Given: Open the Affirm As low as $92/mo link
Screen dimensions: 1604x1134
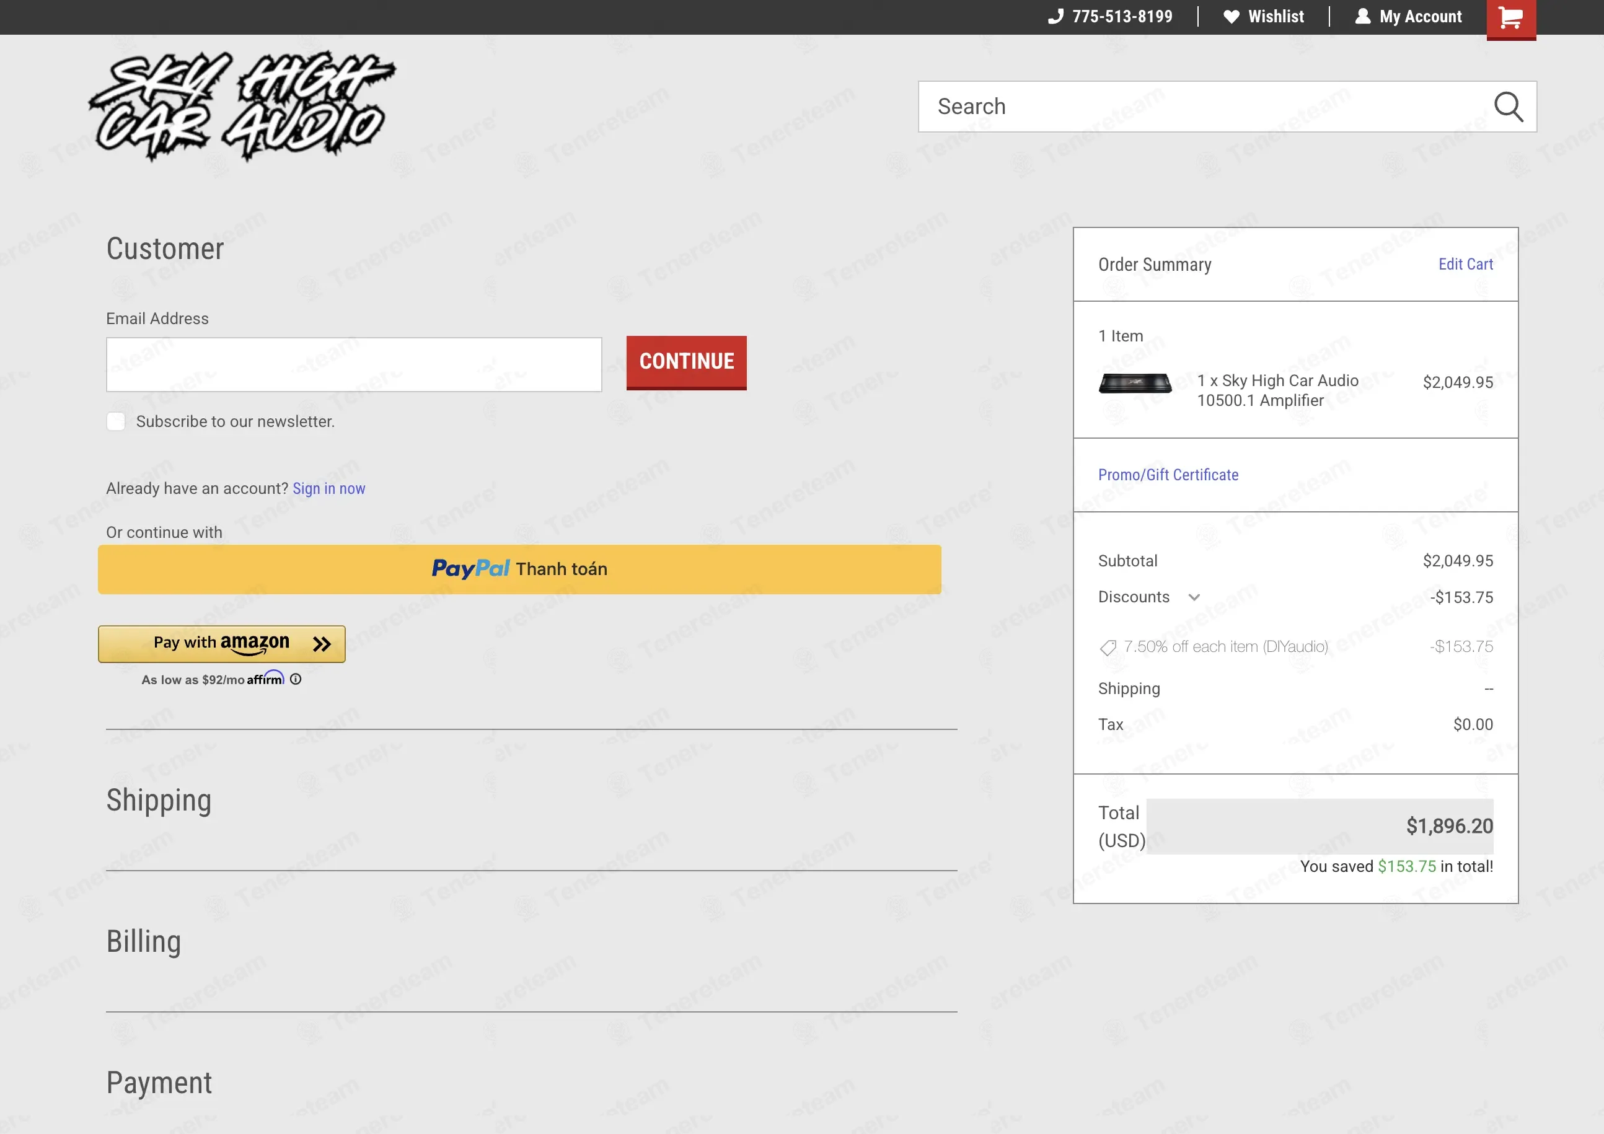Looking at the screenshot, I should click(x=213, y=679).
